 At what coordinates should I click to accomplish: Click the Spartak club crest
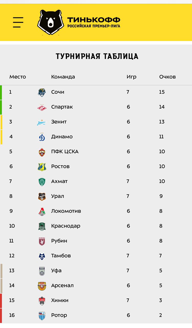pos(42,107)
